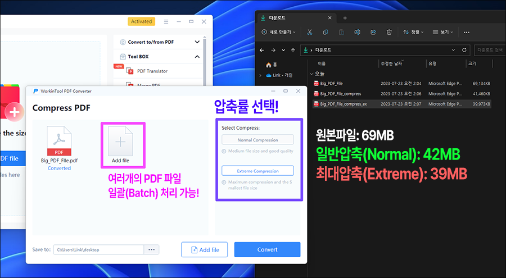Click the Cut scissors icon in Explorer toolbar

click(x=309, y=32)
